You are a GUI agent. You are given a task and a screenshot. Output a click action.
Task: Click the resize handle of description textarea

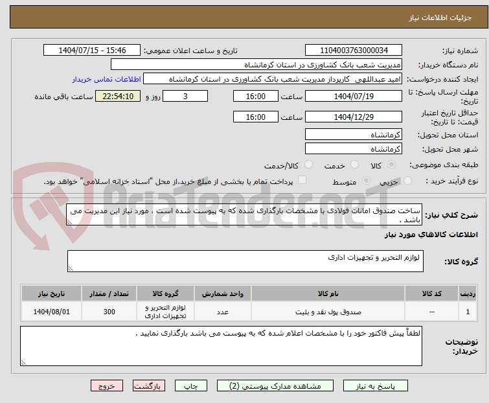coord(69,222)
